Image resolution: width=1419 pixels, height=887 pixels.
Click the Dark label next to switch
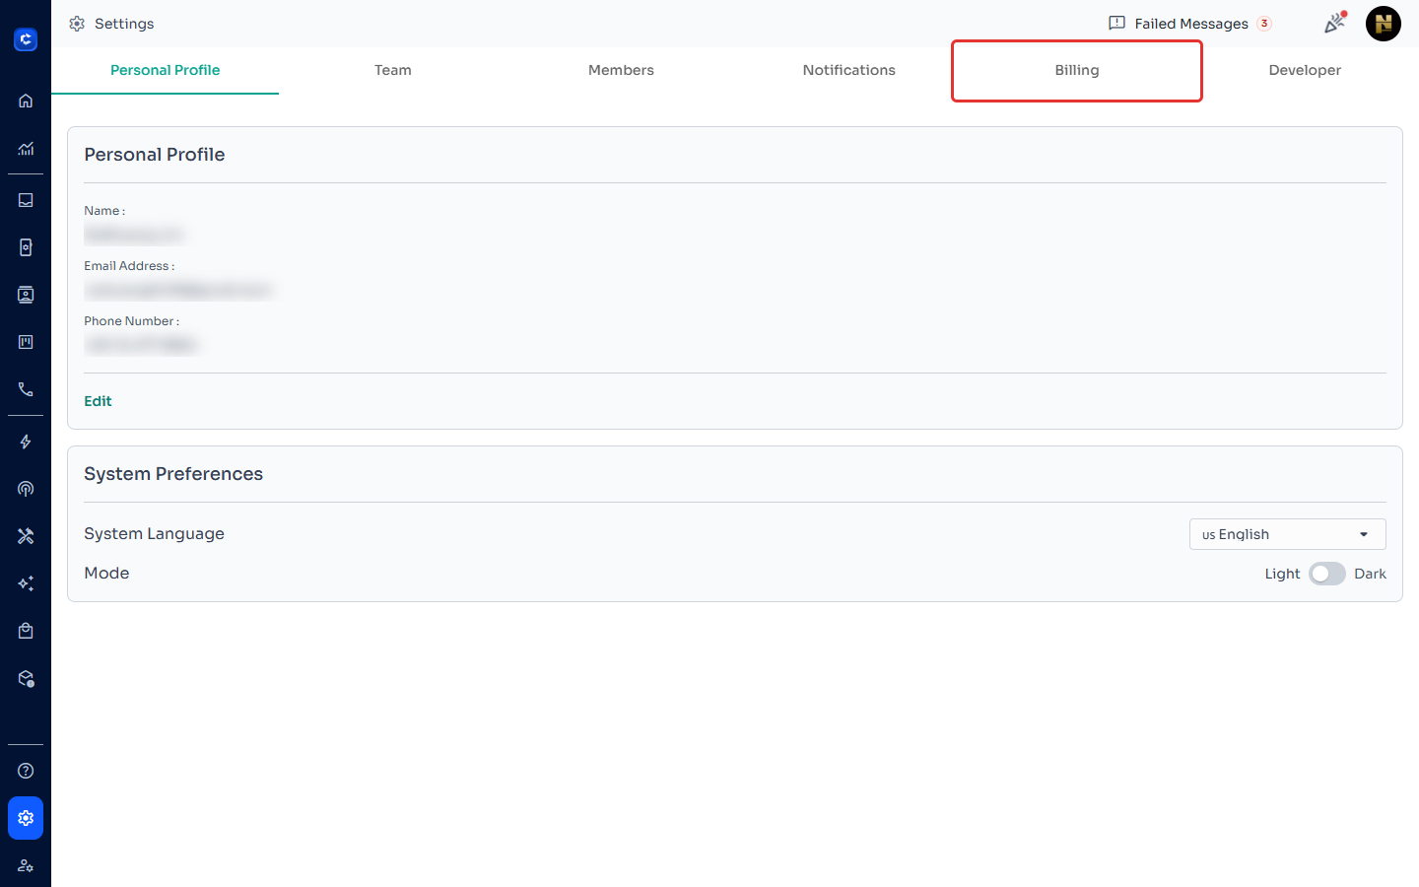1370,574
